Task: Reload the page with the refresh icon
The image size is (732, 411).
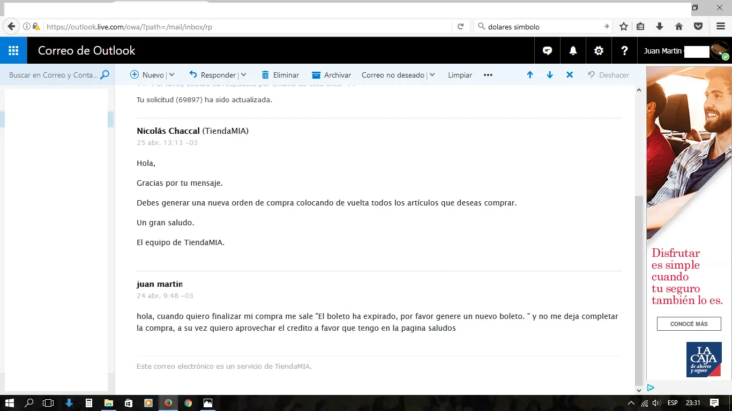Action: point(460,26)
